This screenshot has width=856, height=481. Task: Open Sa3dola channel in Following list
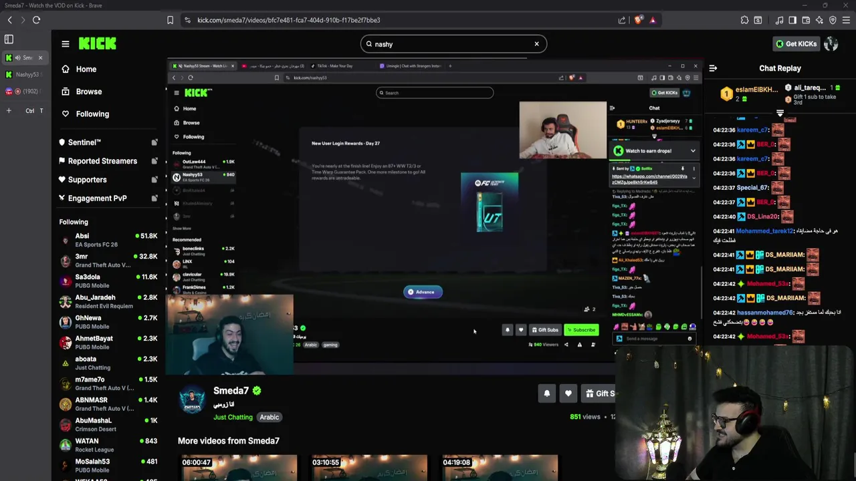click(108, 281)
